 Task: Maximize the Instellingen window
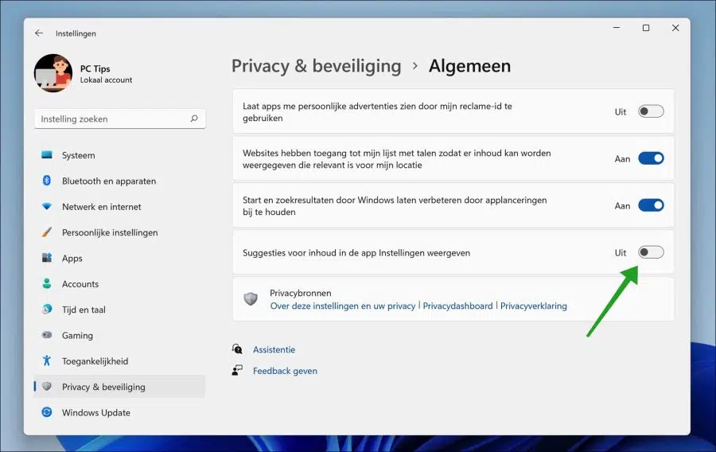click(x=646, y=28)
